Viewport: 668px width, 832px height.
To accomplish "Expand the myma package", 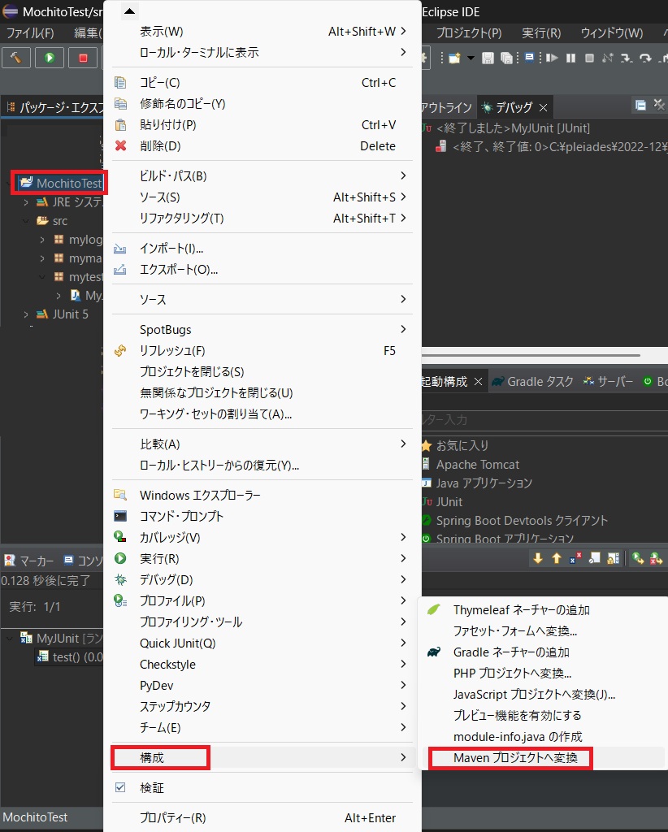I will click(42, 258).
